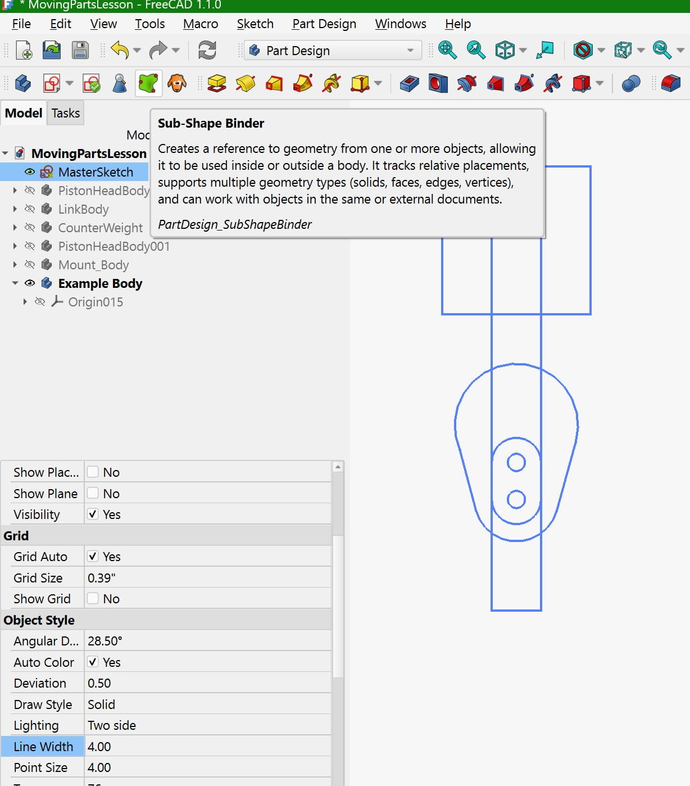Hide MasterSketch using its eye icon
The image size is (690, 786).
point(30,172)
